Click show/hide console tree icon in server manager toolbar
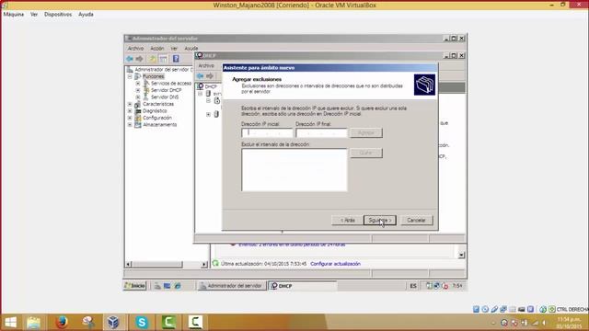589x331 pixels. pyautogui.click(x=163, y=59)
